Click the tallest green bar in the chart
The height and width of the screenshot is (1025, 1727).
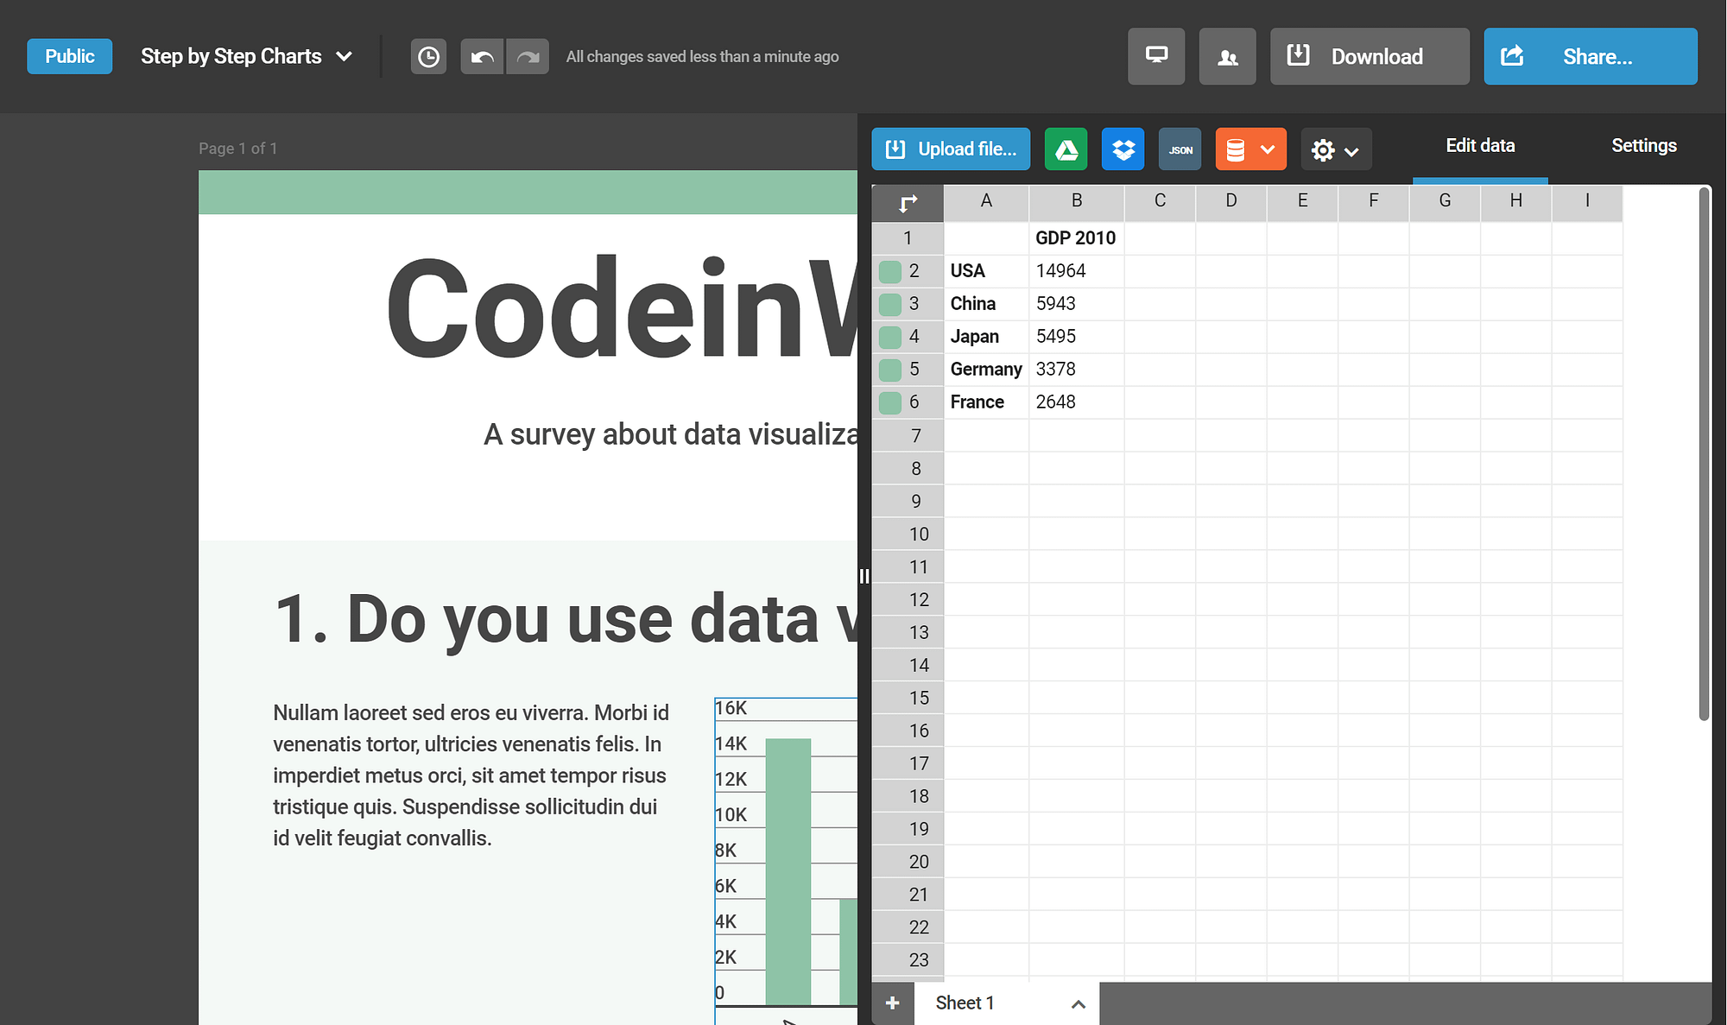pos(788,871)
